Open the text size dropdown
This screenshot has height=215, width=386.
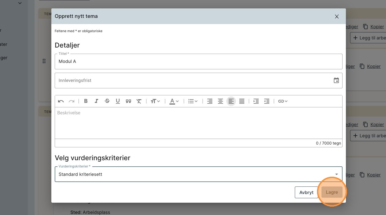[x=155, y=101]
